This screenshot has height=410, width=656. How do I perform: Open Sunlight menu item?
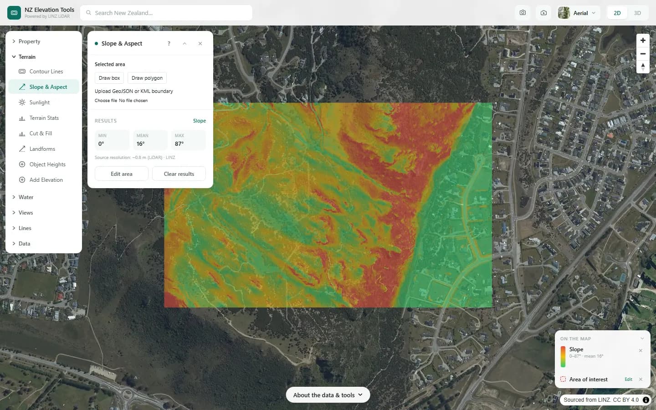coord(44,102)
